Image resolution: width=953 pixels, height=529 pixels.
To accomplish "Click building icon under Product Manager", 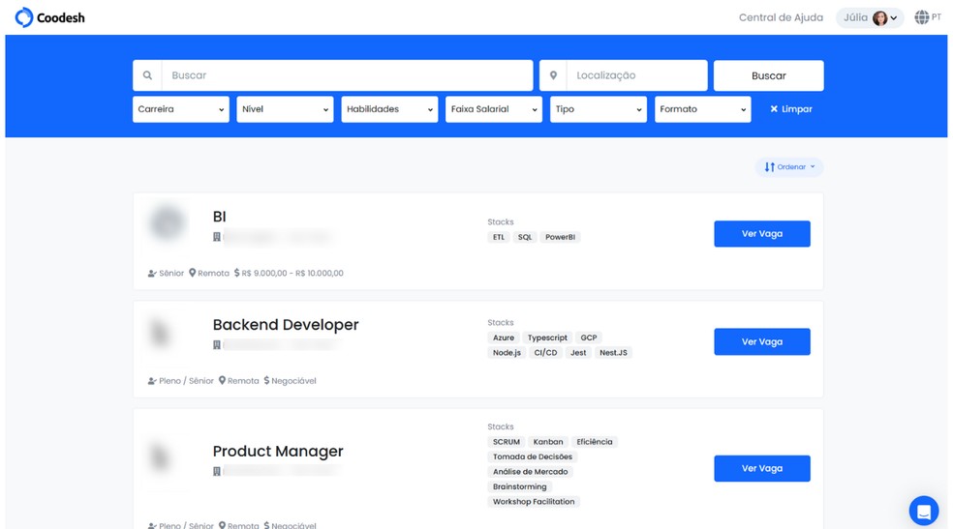I will [217, 471].
